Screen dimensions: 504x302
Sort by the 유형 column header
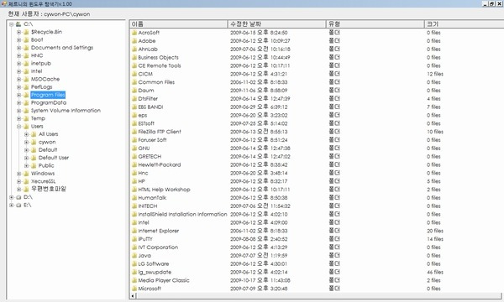[375, 24]
